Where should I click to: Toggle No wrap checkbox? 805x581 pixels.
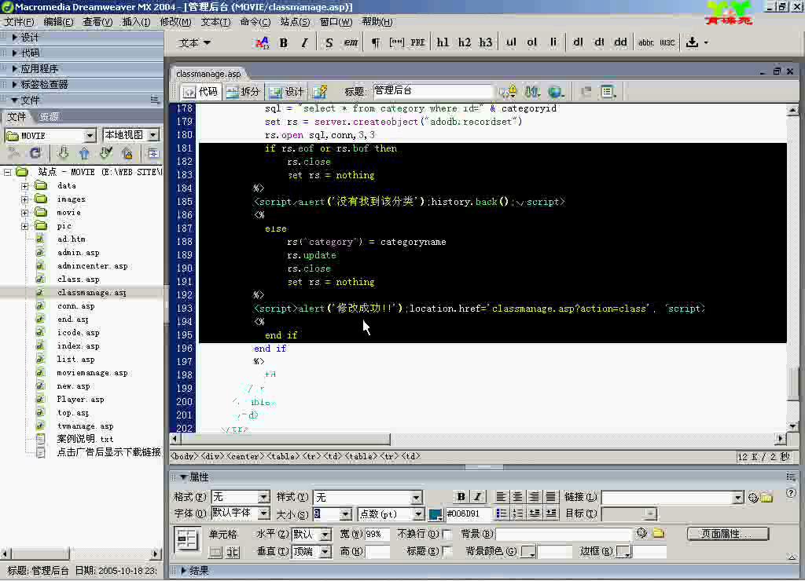click(x=447, y=535)
